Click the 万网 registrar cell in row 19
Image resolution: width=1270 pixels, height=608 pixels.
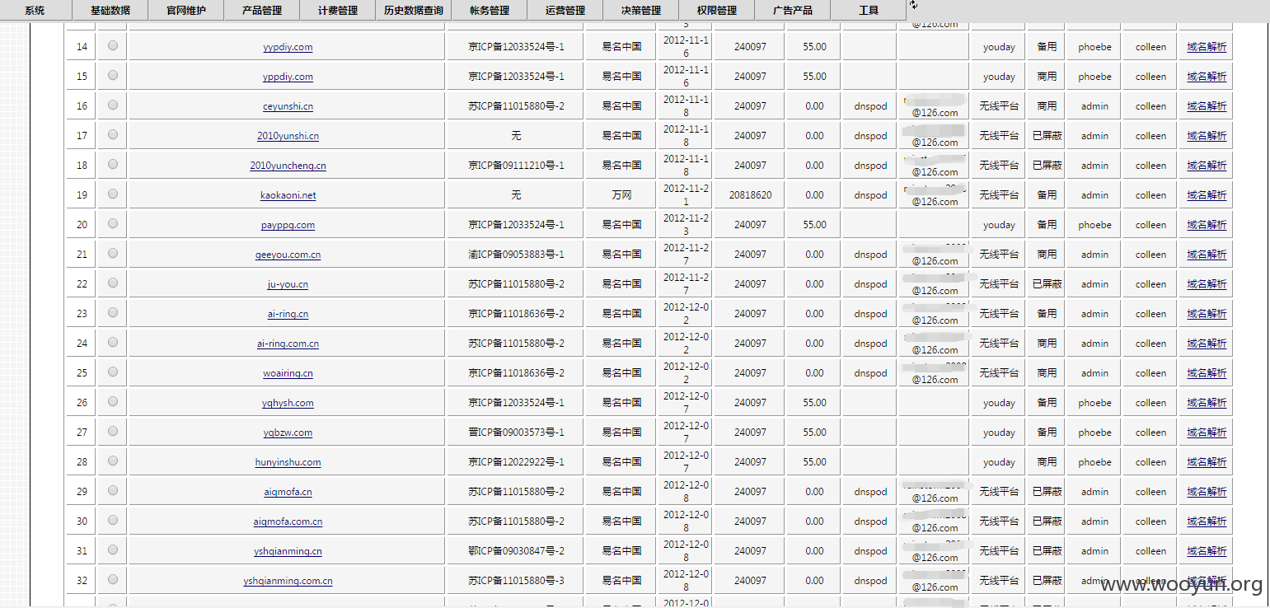(621, 195)
